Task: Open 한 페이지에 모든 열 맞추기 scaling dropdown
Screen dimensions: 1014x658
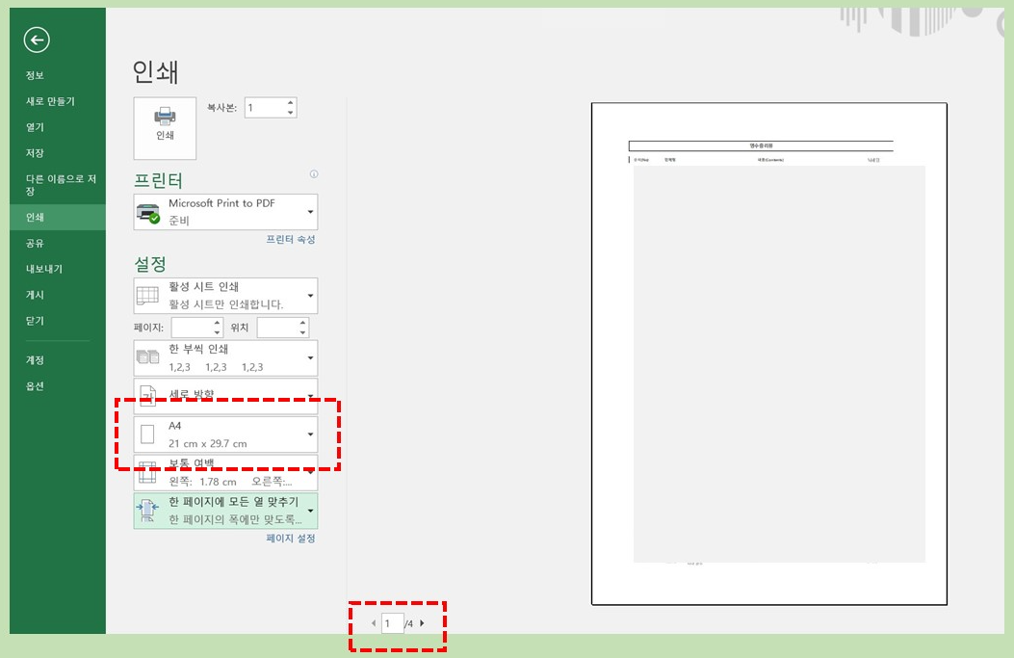Action: (x=225, y=511)
